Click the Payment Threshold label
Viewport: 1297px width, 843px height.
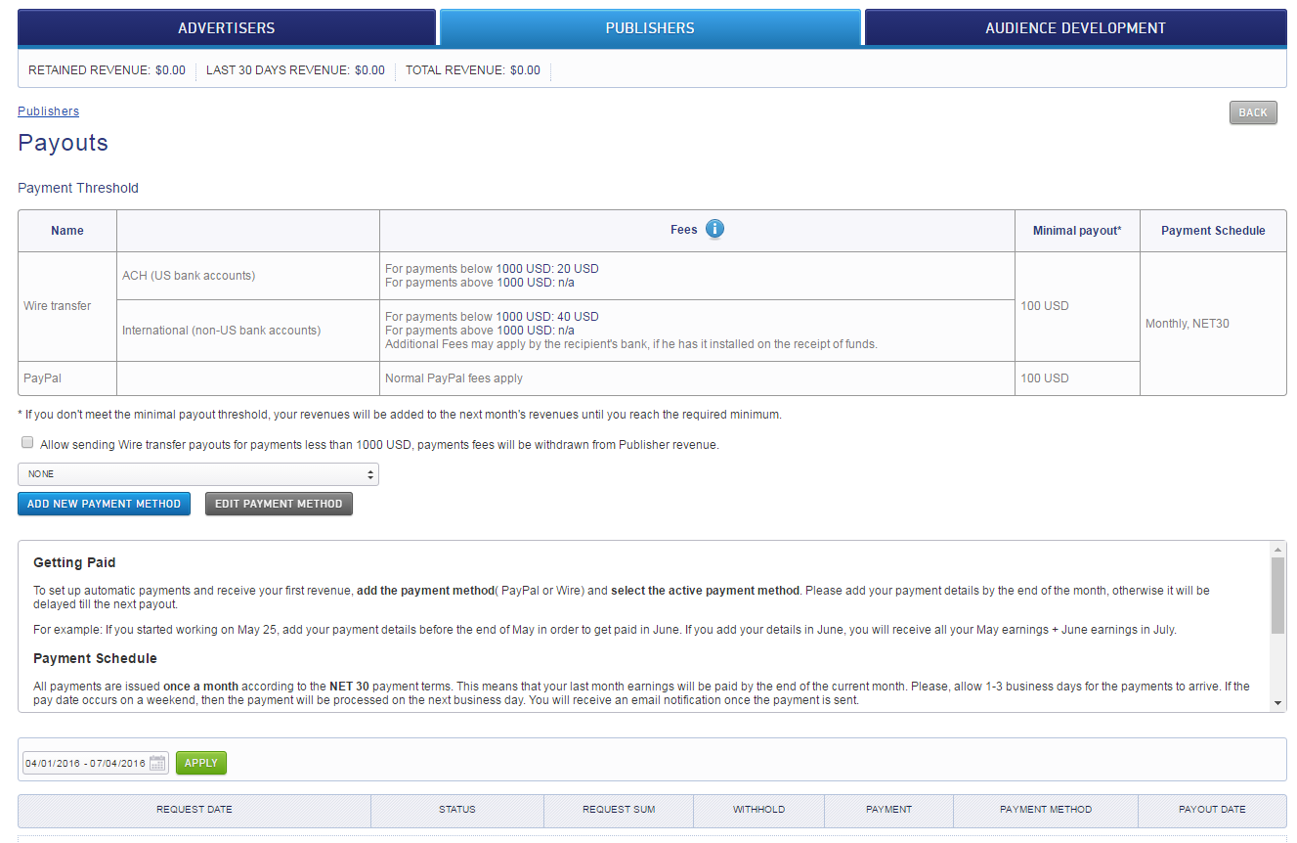pos(78,188)
